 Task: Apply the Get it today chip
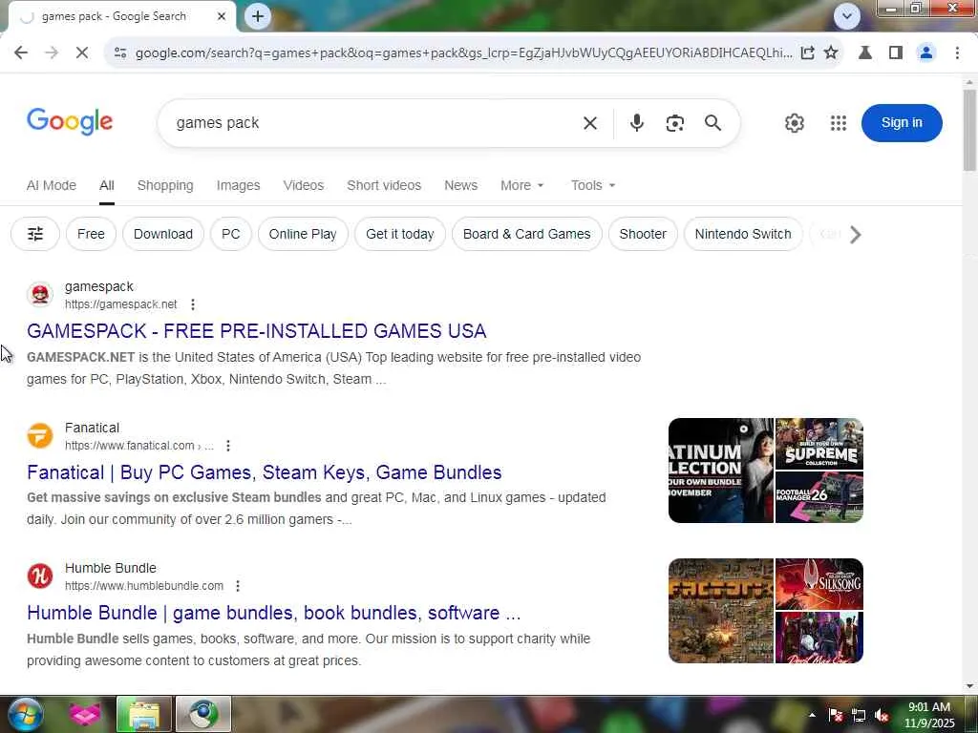coord(400,235)
